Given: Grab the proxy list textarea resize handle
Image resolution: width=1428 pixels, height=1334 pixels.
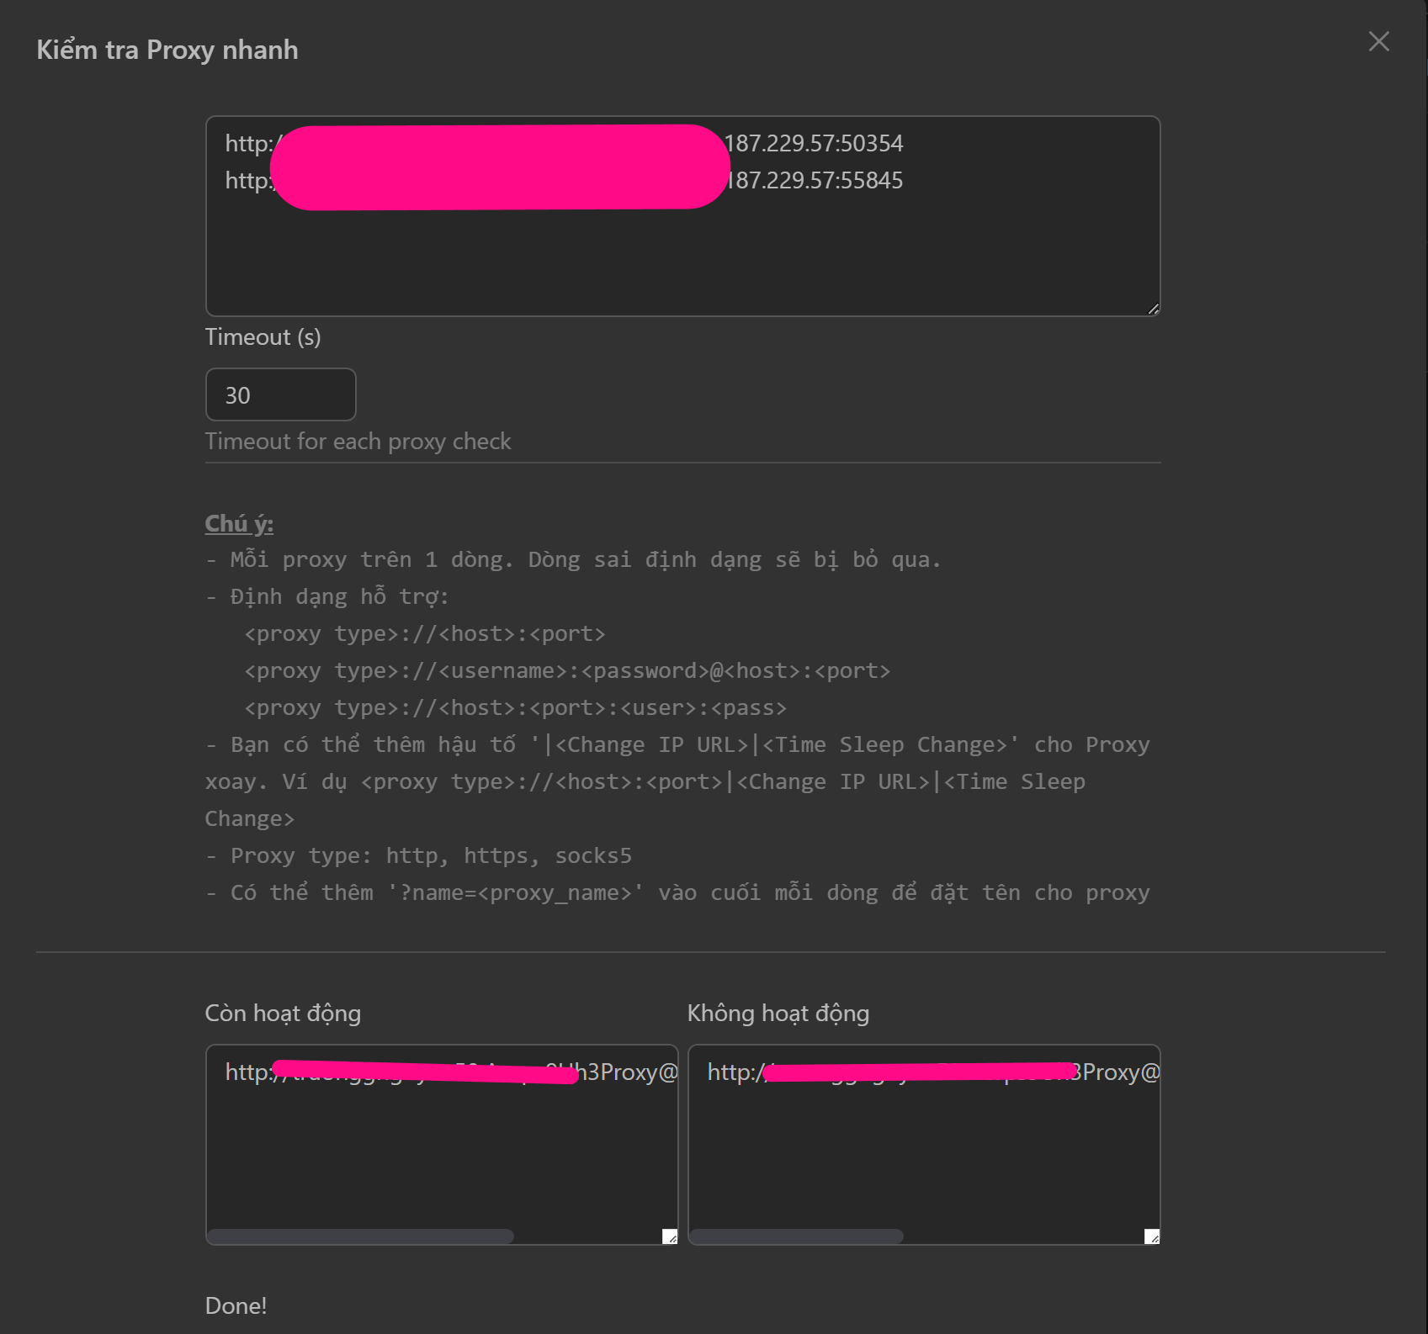Looking at the screenshot, I should pyautogui.click(x=1153, y=309).
